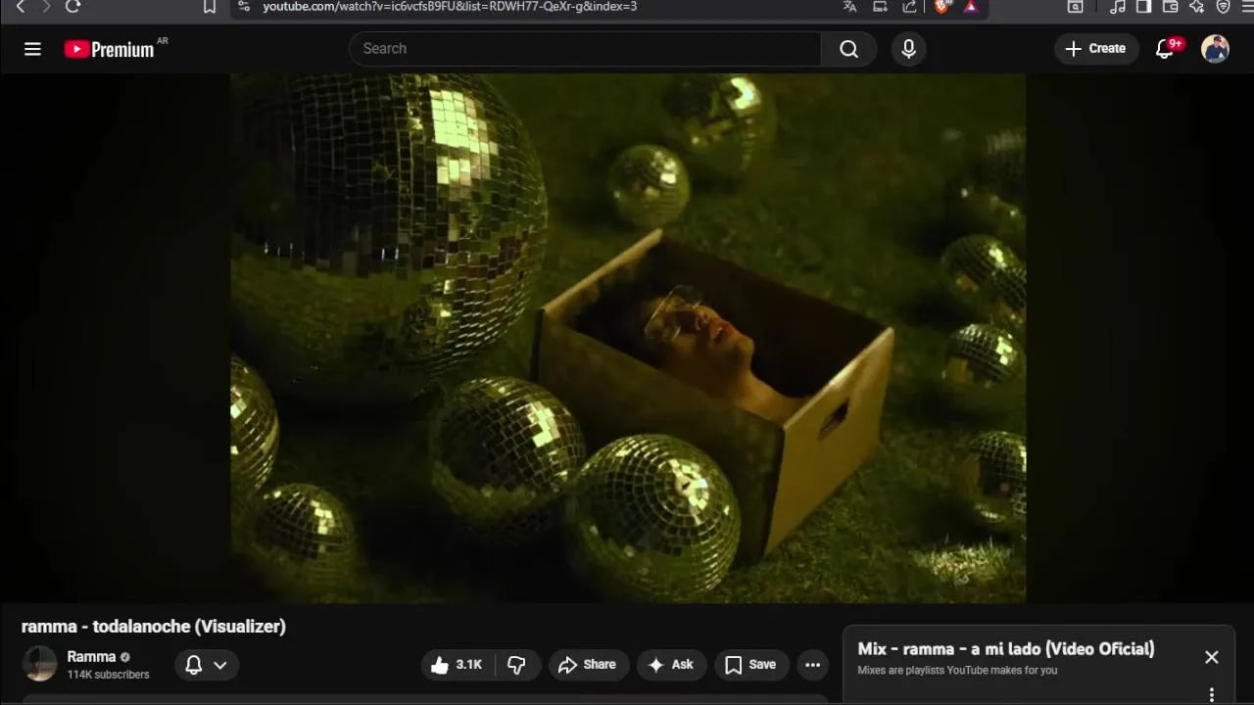Open Ramma channel avatar
1254x705 pixels.
40,664
